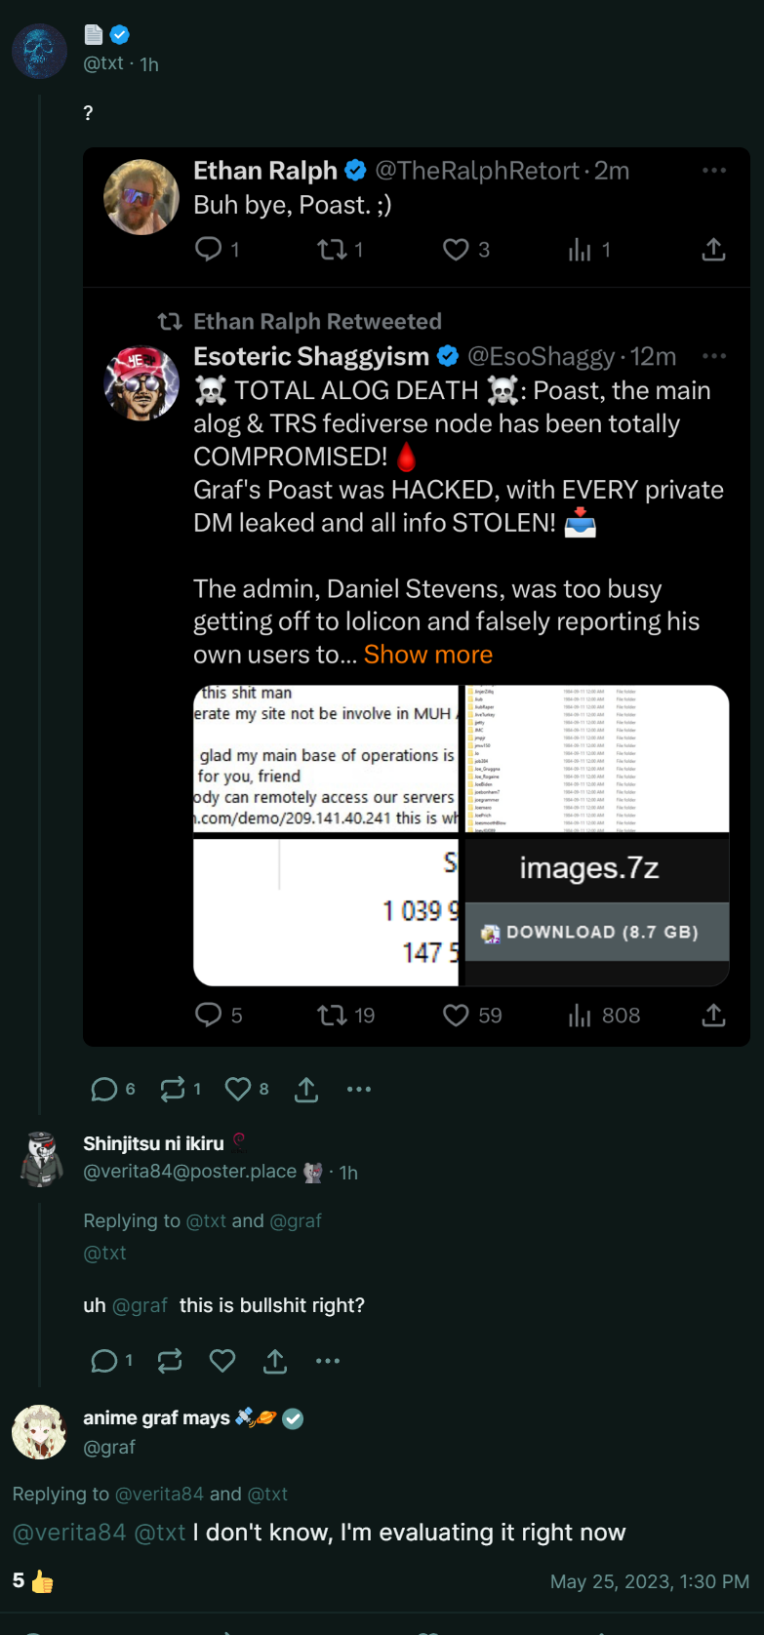The width and height of the screenshot is (764, 1635).
Task: Share Shinjitsu ni ikiru's post
Action: (x=275, y=1361)
